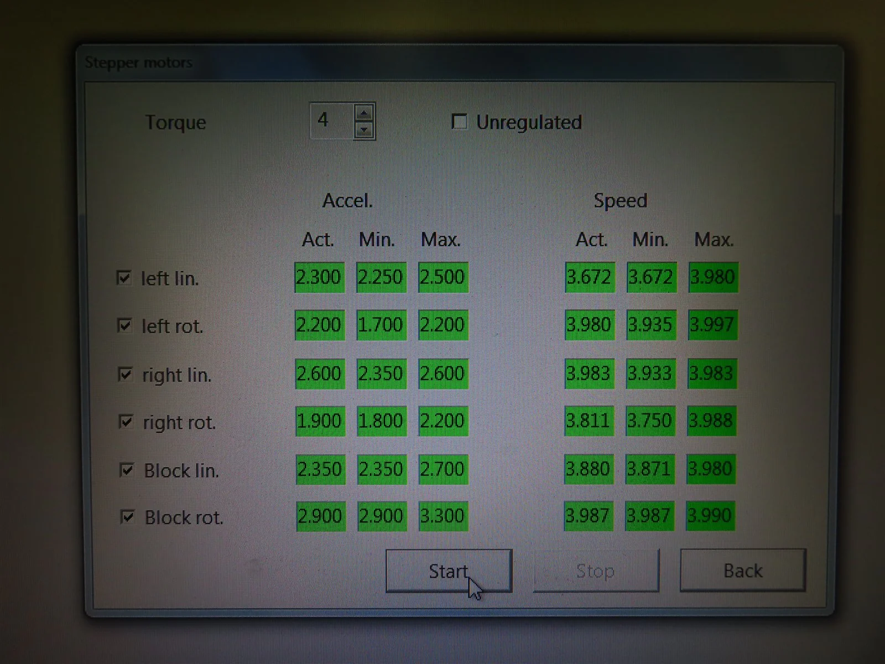
Task: Select Block lin. Speed Min. value 3.871
Action: pyautogui.click(x=650, y=469)
